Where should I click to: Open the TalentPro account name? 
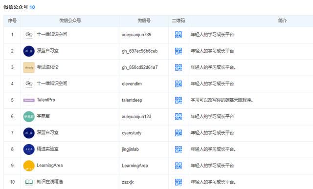(46, 100)
